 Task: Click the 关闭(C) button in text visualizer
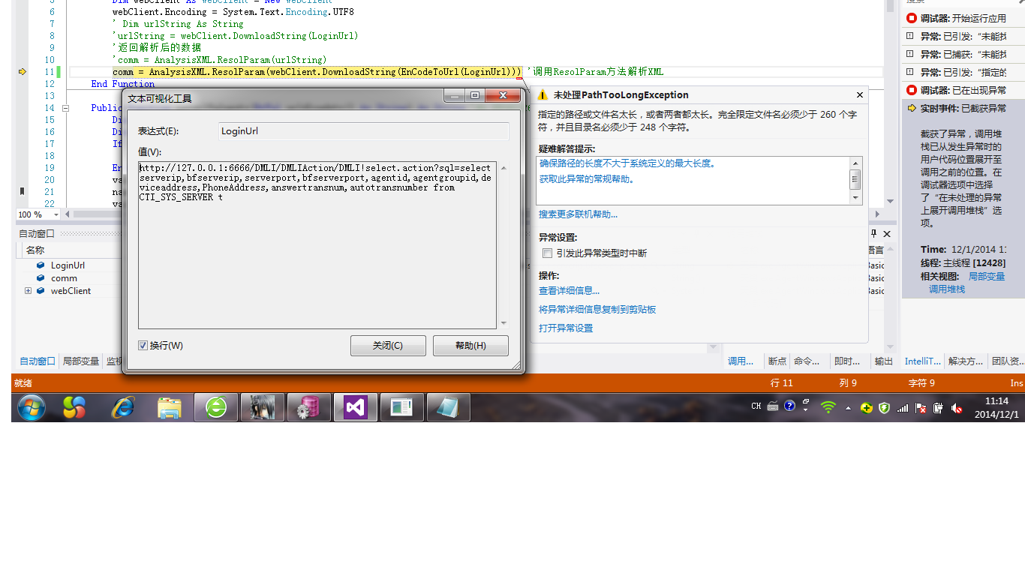tap(388, 346)
